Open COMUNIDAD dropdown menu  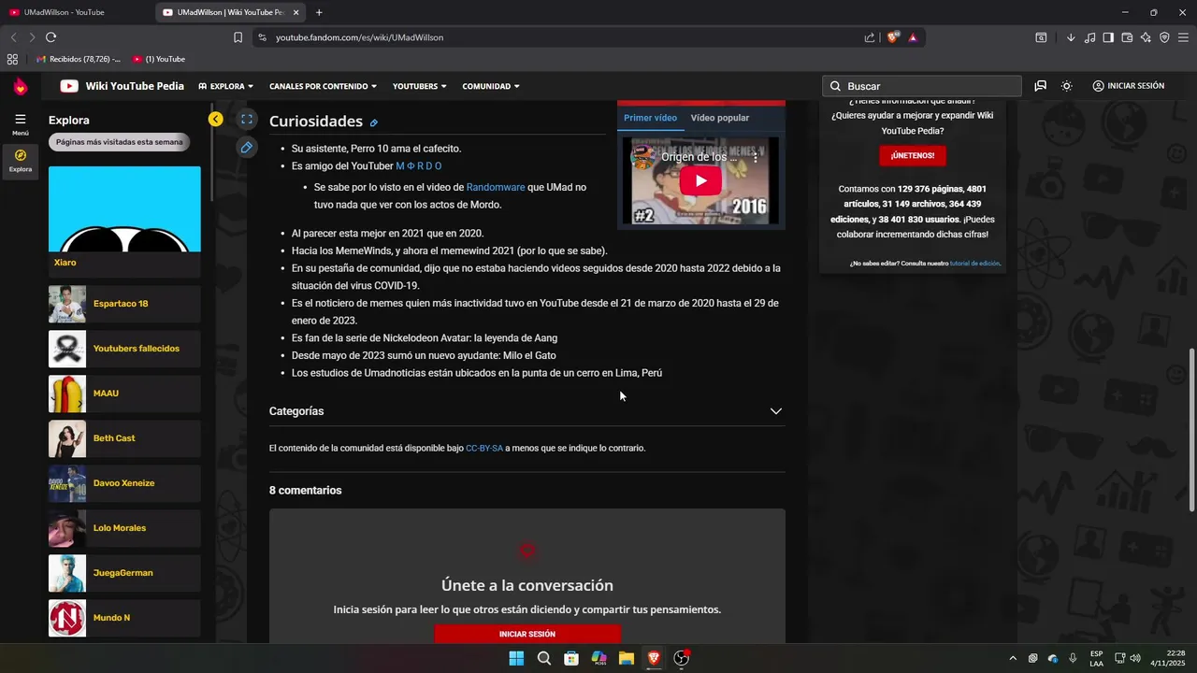(490, 86)
